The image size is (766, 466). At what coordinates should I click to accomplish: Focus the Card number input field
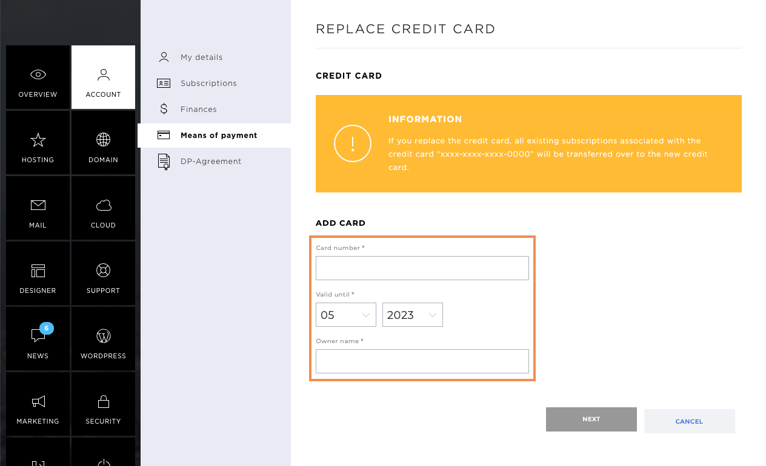[422, 268]
